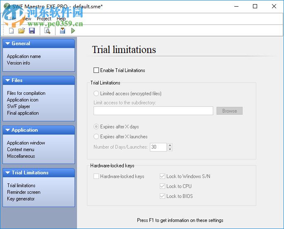Increase Number of Days/Launches spinner

click(x=170, y=145)
